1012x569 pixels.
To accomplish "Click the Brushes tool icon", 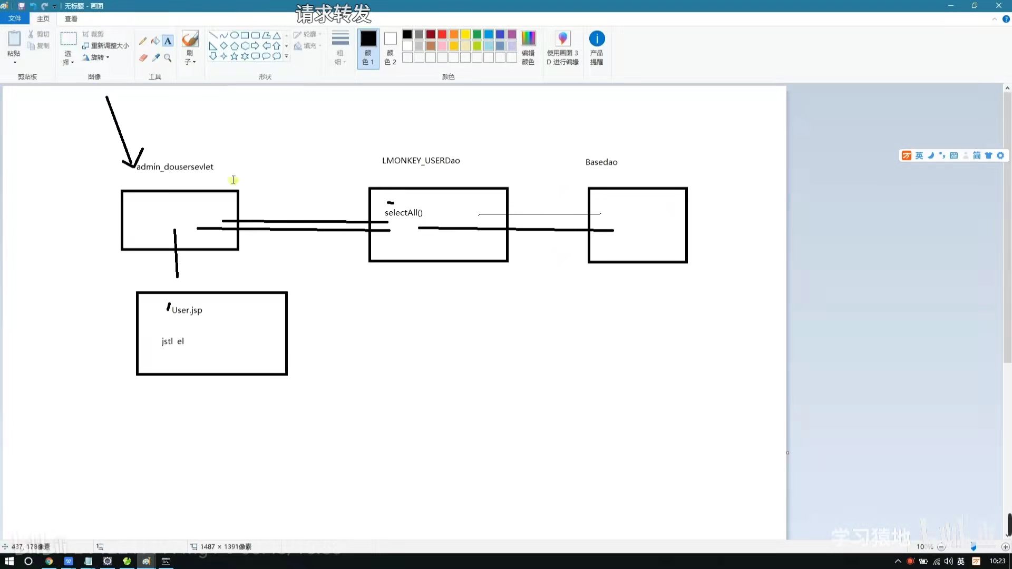I will tap(190, 39).
